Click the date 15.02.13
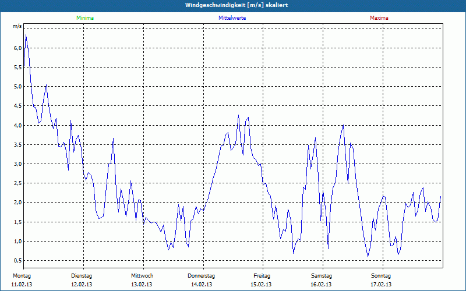This screenshot has width=466, height=291. point(261,285)
